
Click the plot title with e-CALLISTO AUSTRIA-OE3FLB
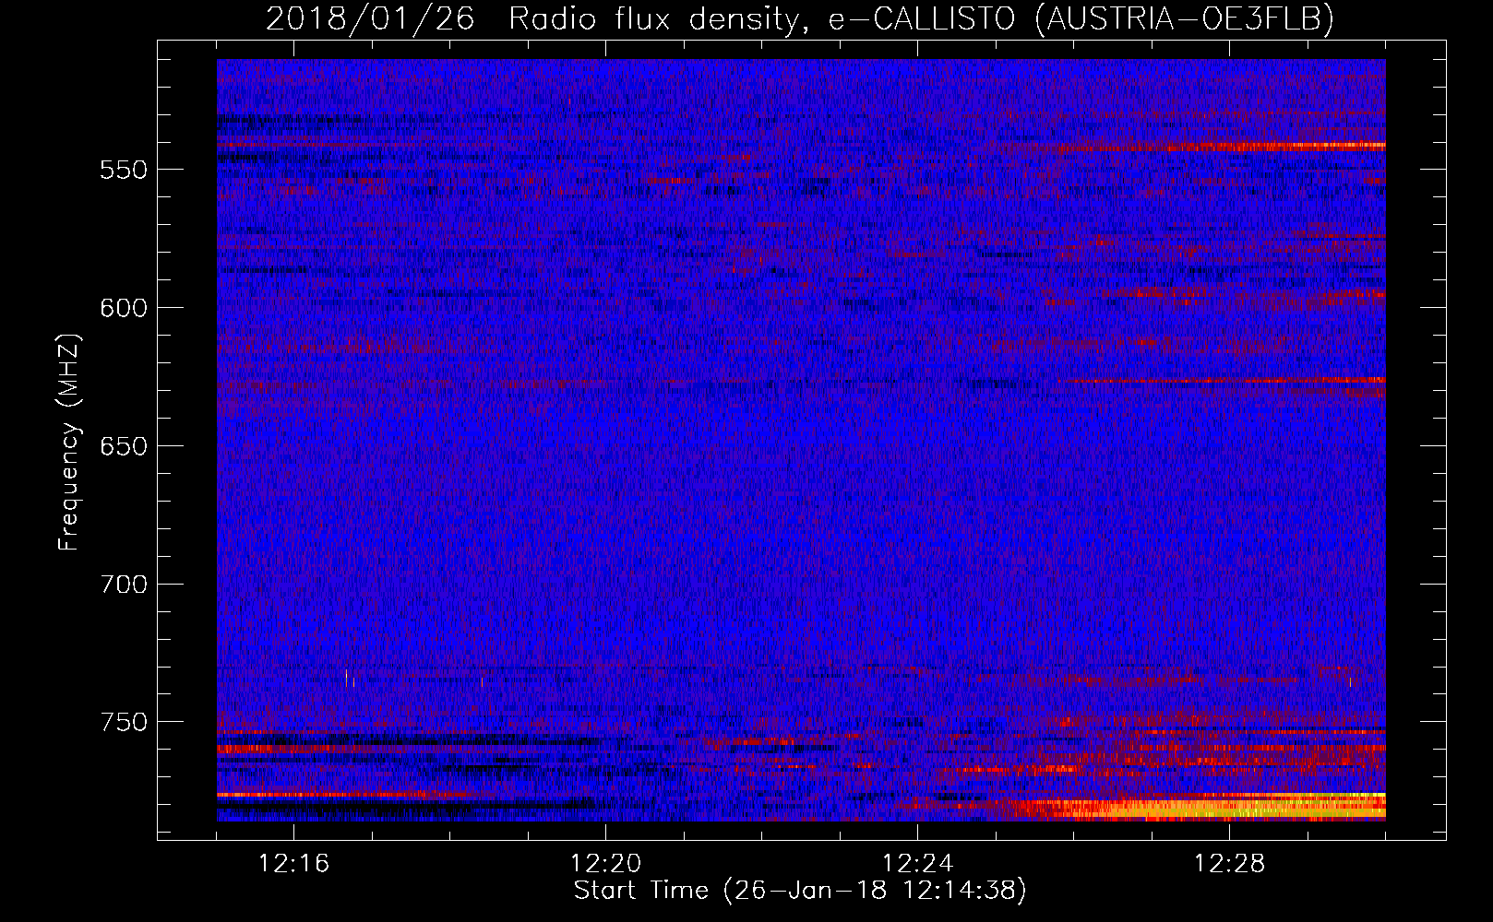pos(800,18)
